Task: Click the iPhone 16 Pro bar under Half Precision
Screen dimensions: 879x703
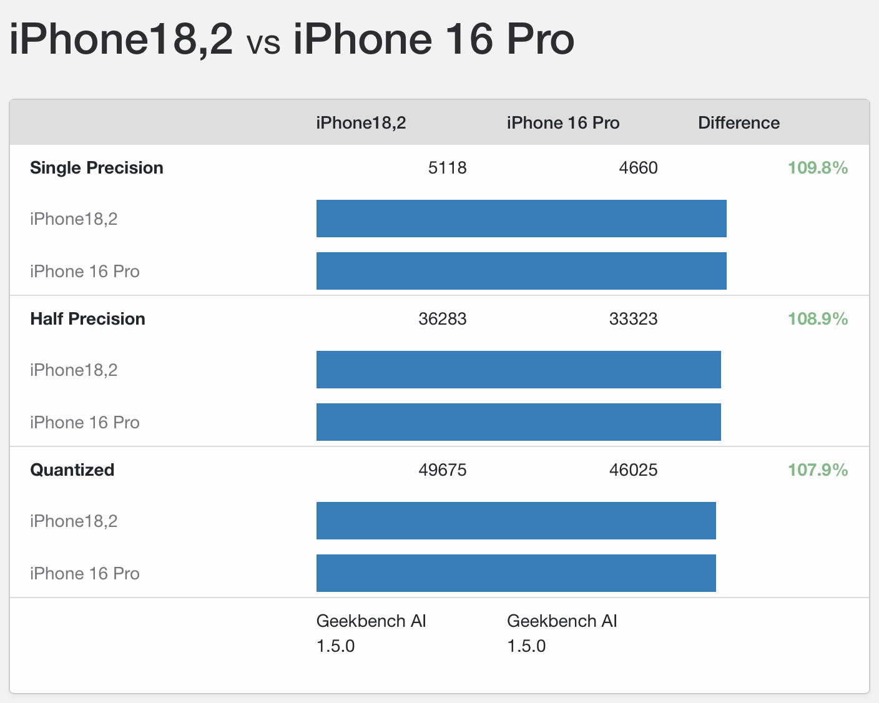Action: (518, 422)
